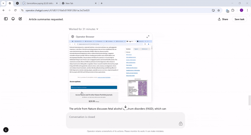The image size is (251, 135).
Task: Click the install app icon in address bar
Action: [213, 10]
